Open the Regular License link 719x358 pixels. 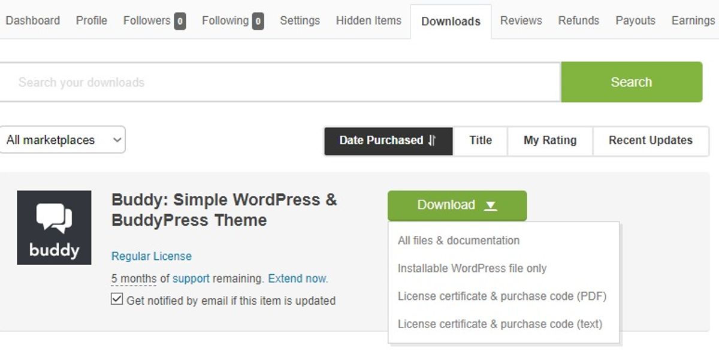click(x=152, y=256)
